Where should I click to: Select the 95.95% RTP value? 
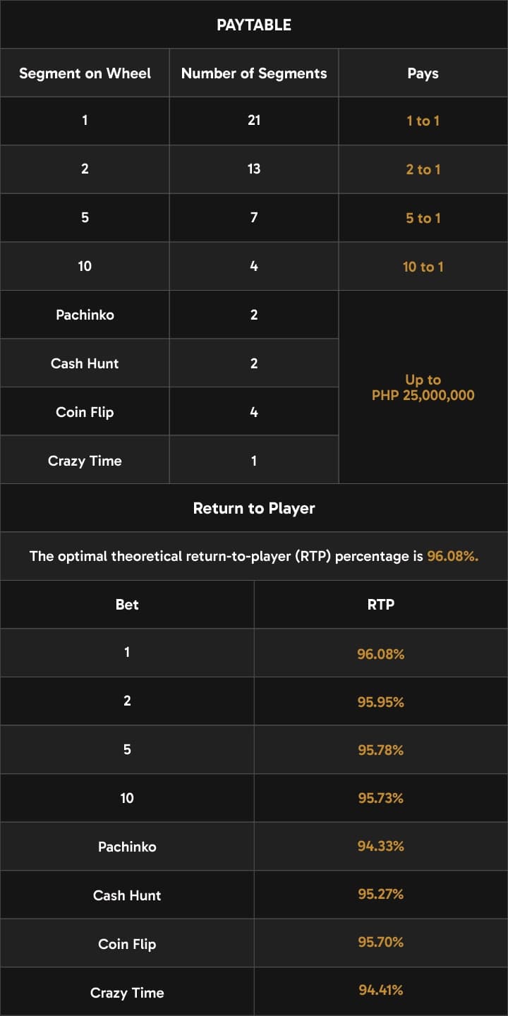(x=381, y=702)
